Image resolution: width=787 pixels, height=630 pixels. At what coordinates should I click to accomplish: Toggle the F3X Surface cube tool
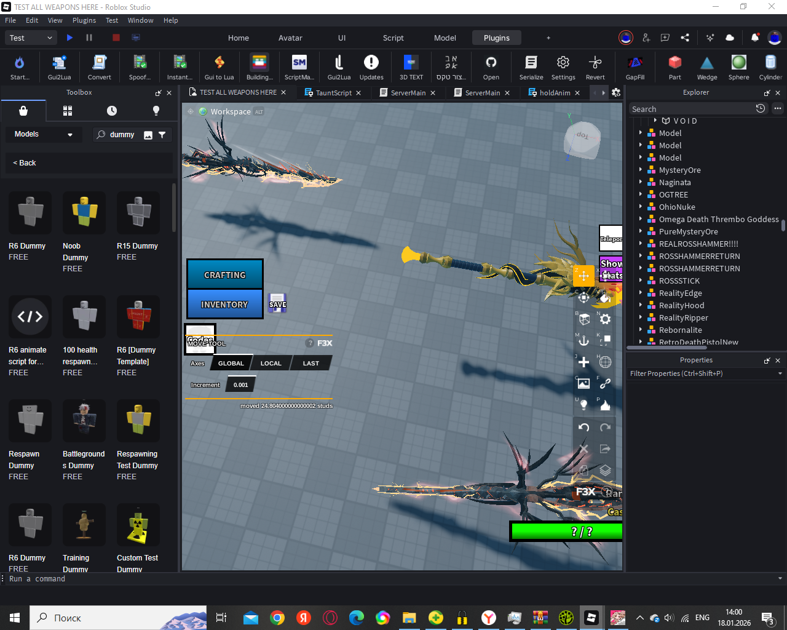click(x=583, y=319)
